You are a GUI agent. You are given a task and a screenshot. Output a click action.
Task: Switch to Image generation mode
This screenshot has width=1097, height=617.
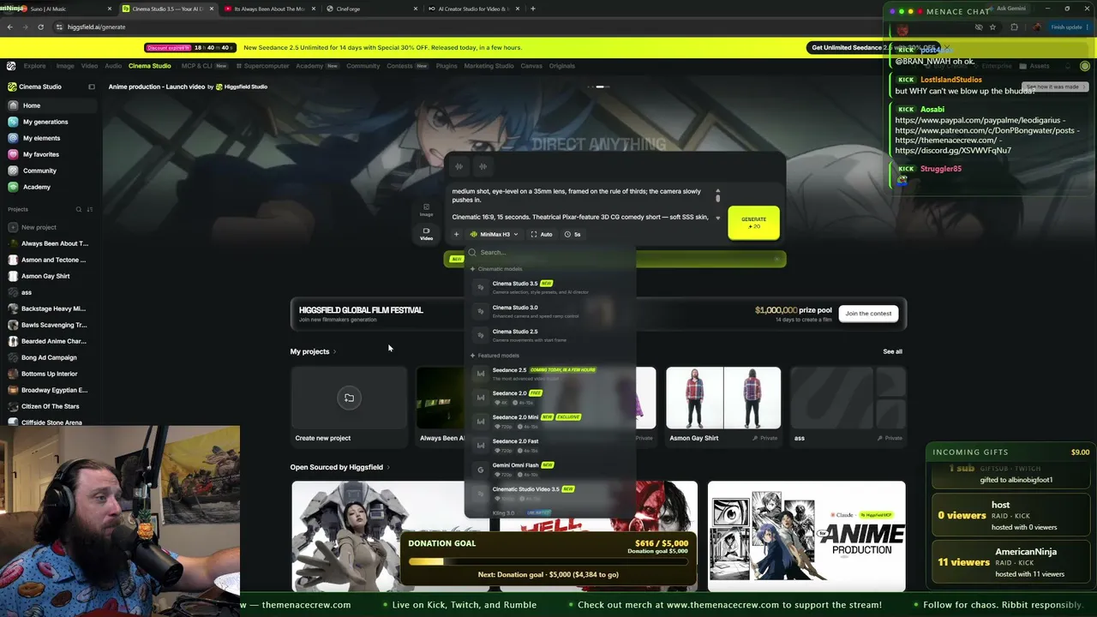pyautogui.click(x=426, y=210)
